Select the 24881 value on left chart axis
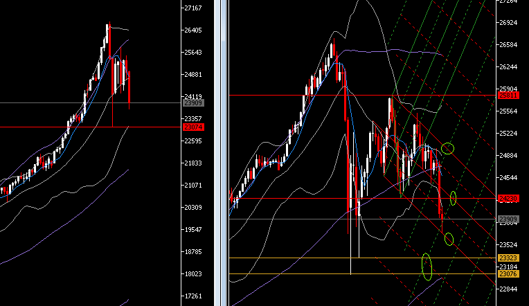The image size is (529, 306). coord(192,75)
